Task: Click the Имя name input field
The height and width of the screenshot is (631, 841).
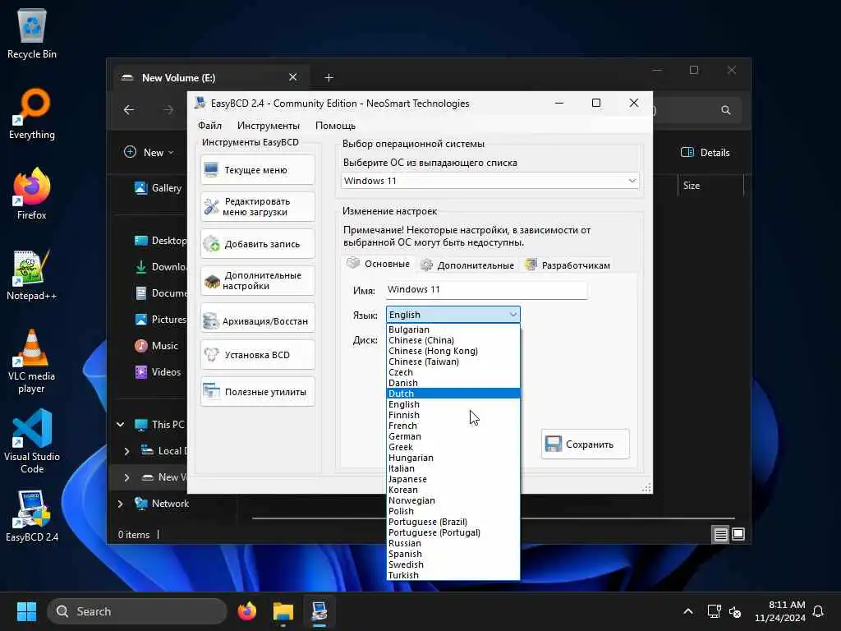Action: [x=486, y=290]
